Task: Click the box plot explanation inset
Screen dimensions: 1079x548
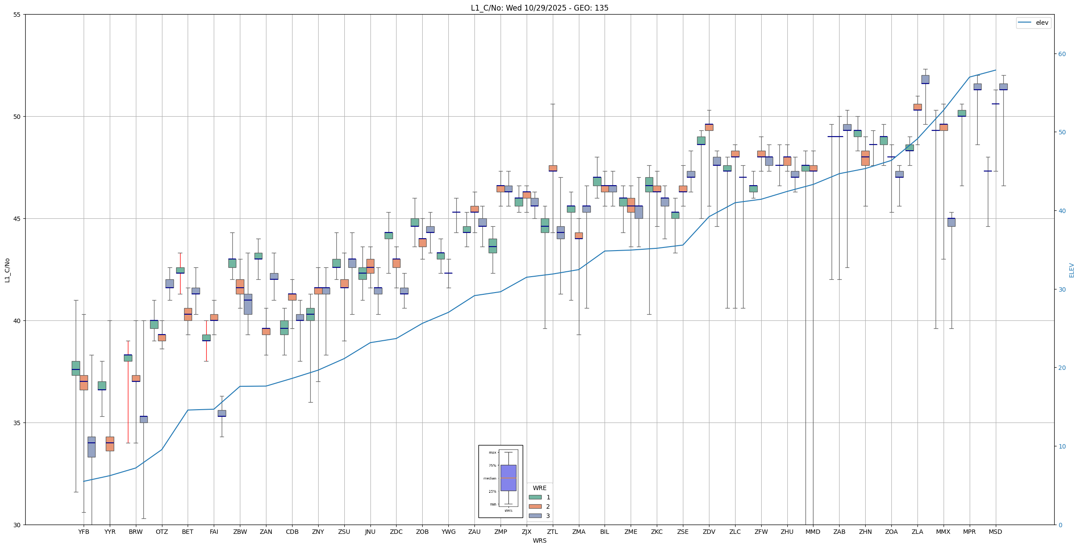Action: 501,481
